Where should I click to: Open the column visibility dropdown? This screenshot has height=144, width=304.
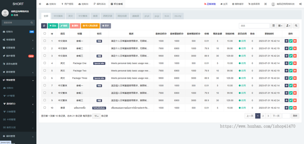click(x=280, y=26)
